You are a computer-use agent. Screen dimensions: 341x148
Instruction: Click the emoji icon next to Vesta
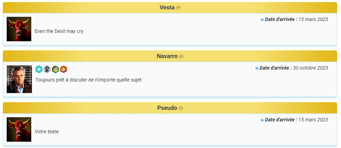(x=178, y=8)
